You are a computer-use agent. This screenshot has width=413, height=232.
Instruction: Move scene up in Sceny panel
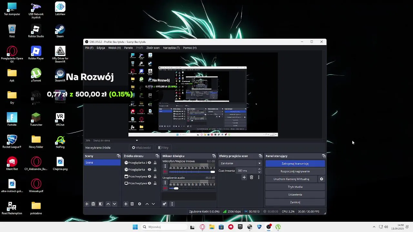(x=108, y=204)
